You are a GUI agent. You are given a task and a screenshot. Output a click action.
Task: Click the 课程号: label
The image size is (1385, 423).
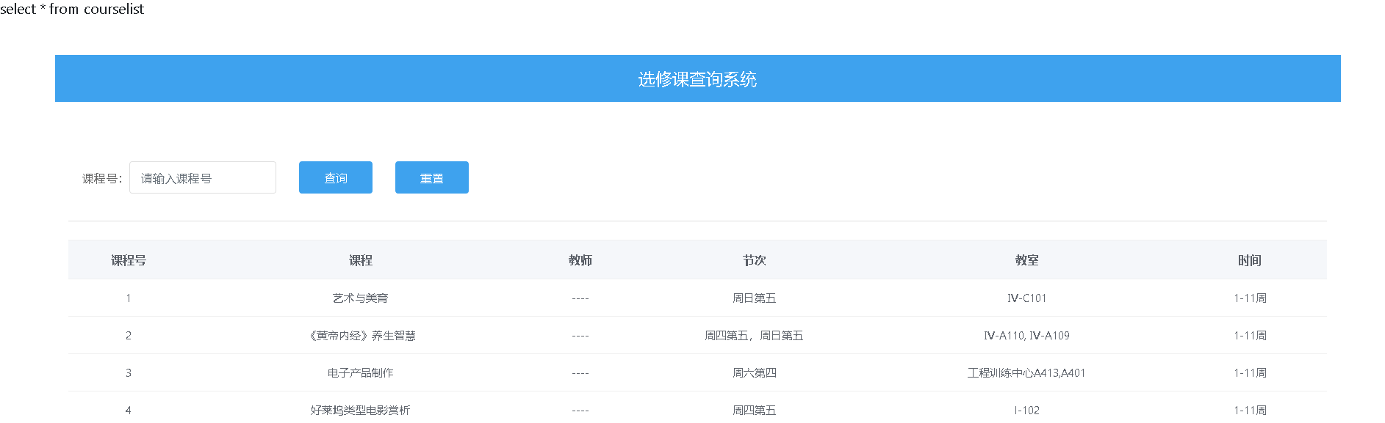click(x=102, y=178)
